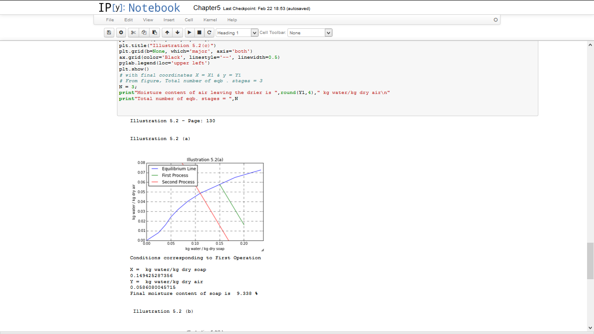
Task: Interrupt the kernel with the stop icon
Action: [x=199, y=33]
